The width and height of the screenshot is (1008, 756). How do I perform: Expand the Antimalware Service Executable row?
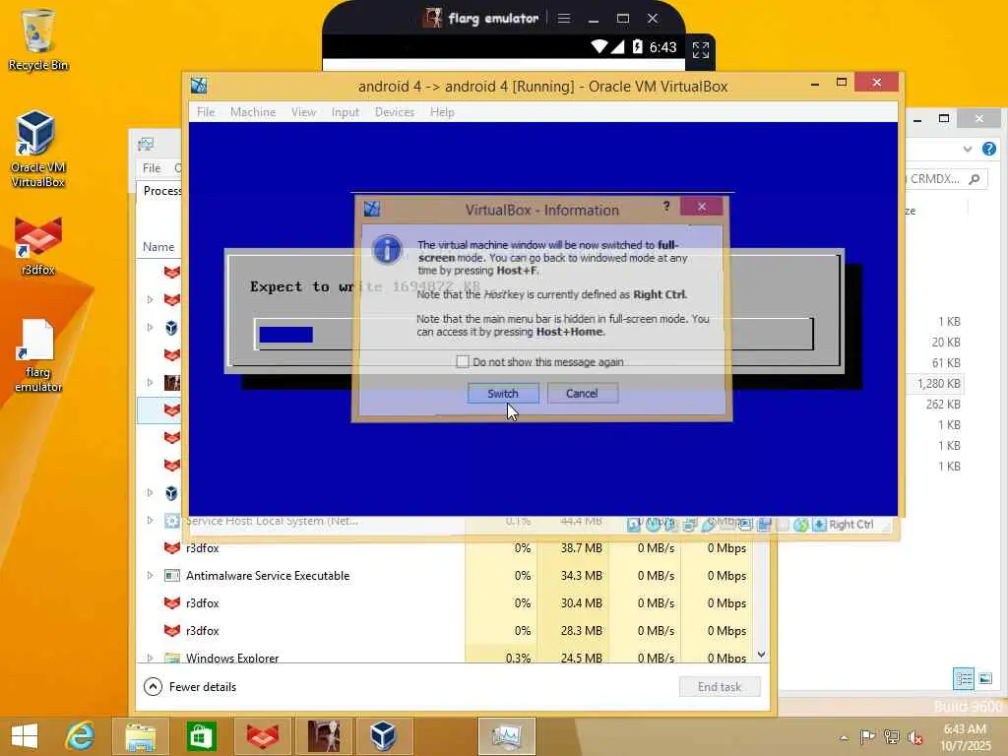tap(150, 575)
